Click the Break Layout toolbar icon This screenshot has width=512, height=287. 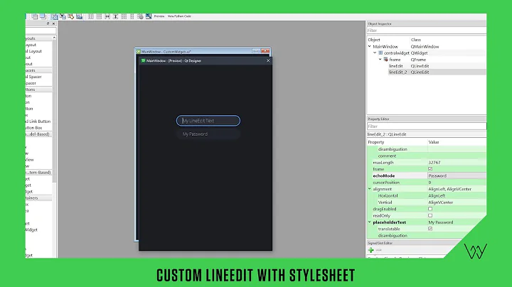point(140,16)
